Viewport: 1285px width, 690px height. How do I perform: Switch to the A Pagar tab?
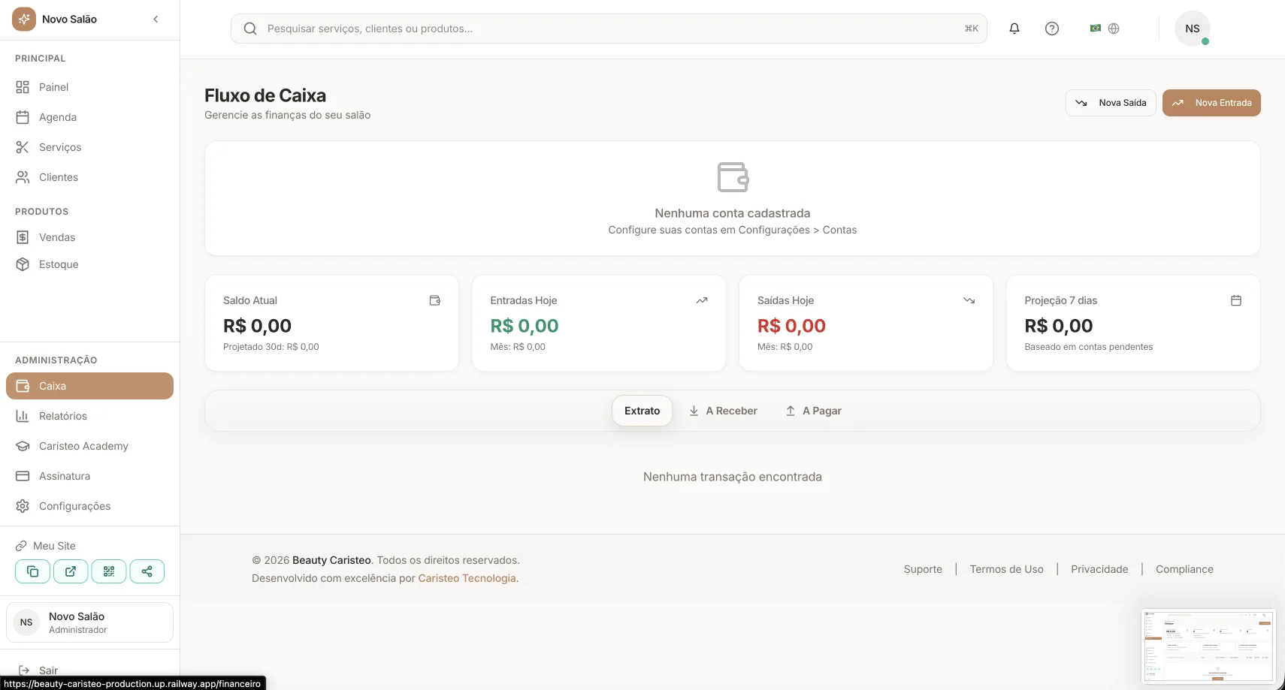pos(813,411)
